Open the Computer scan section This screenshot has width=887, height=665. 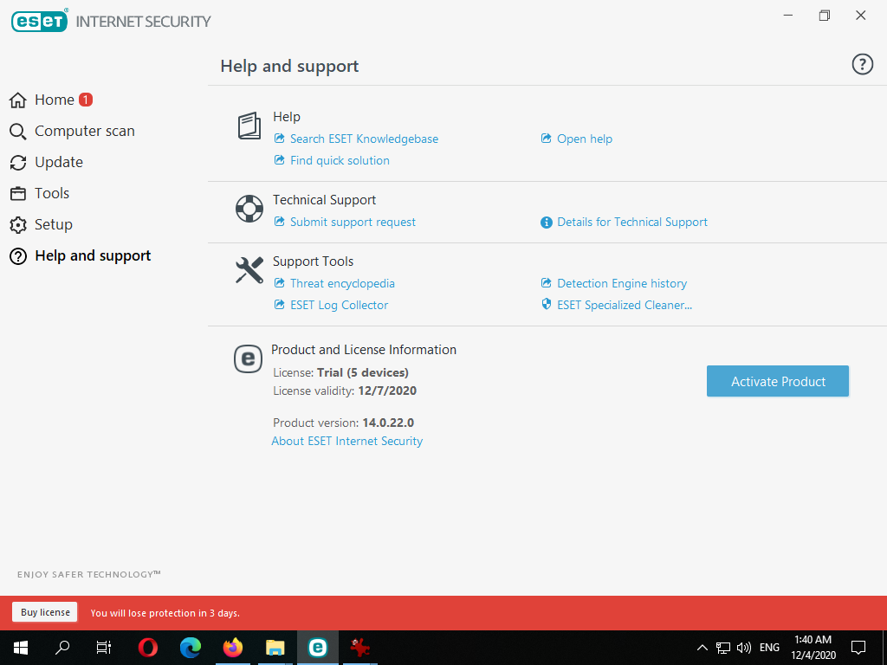click(x=72, y=132)
